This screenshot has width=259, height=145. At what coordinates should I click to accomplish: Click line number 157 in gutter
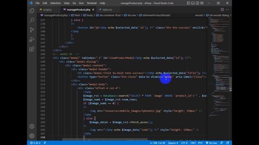coord(42,96)
